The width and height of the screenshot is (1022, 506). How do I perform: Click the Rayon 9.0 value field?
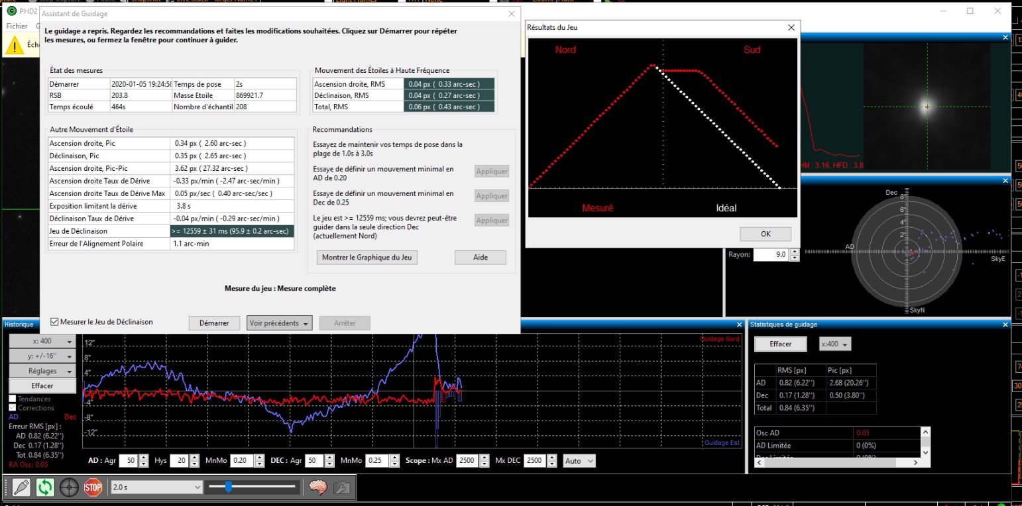(771, 254)
